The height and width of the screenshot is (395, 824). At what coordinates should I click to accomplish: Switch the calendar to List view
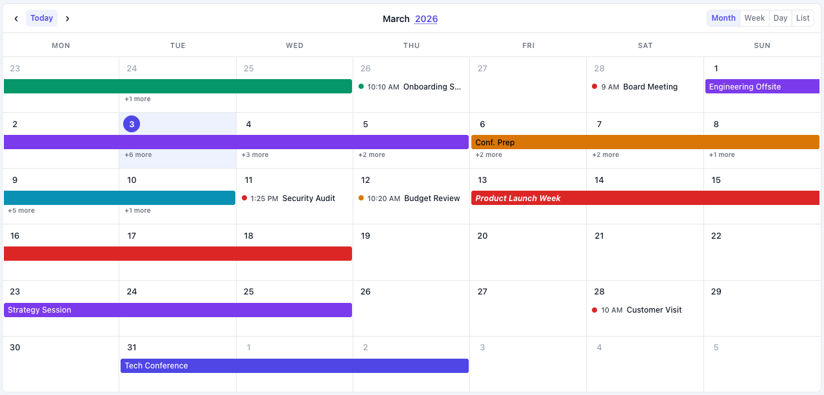tap(803, 18)
